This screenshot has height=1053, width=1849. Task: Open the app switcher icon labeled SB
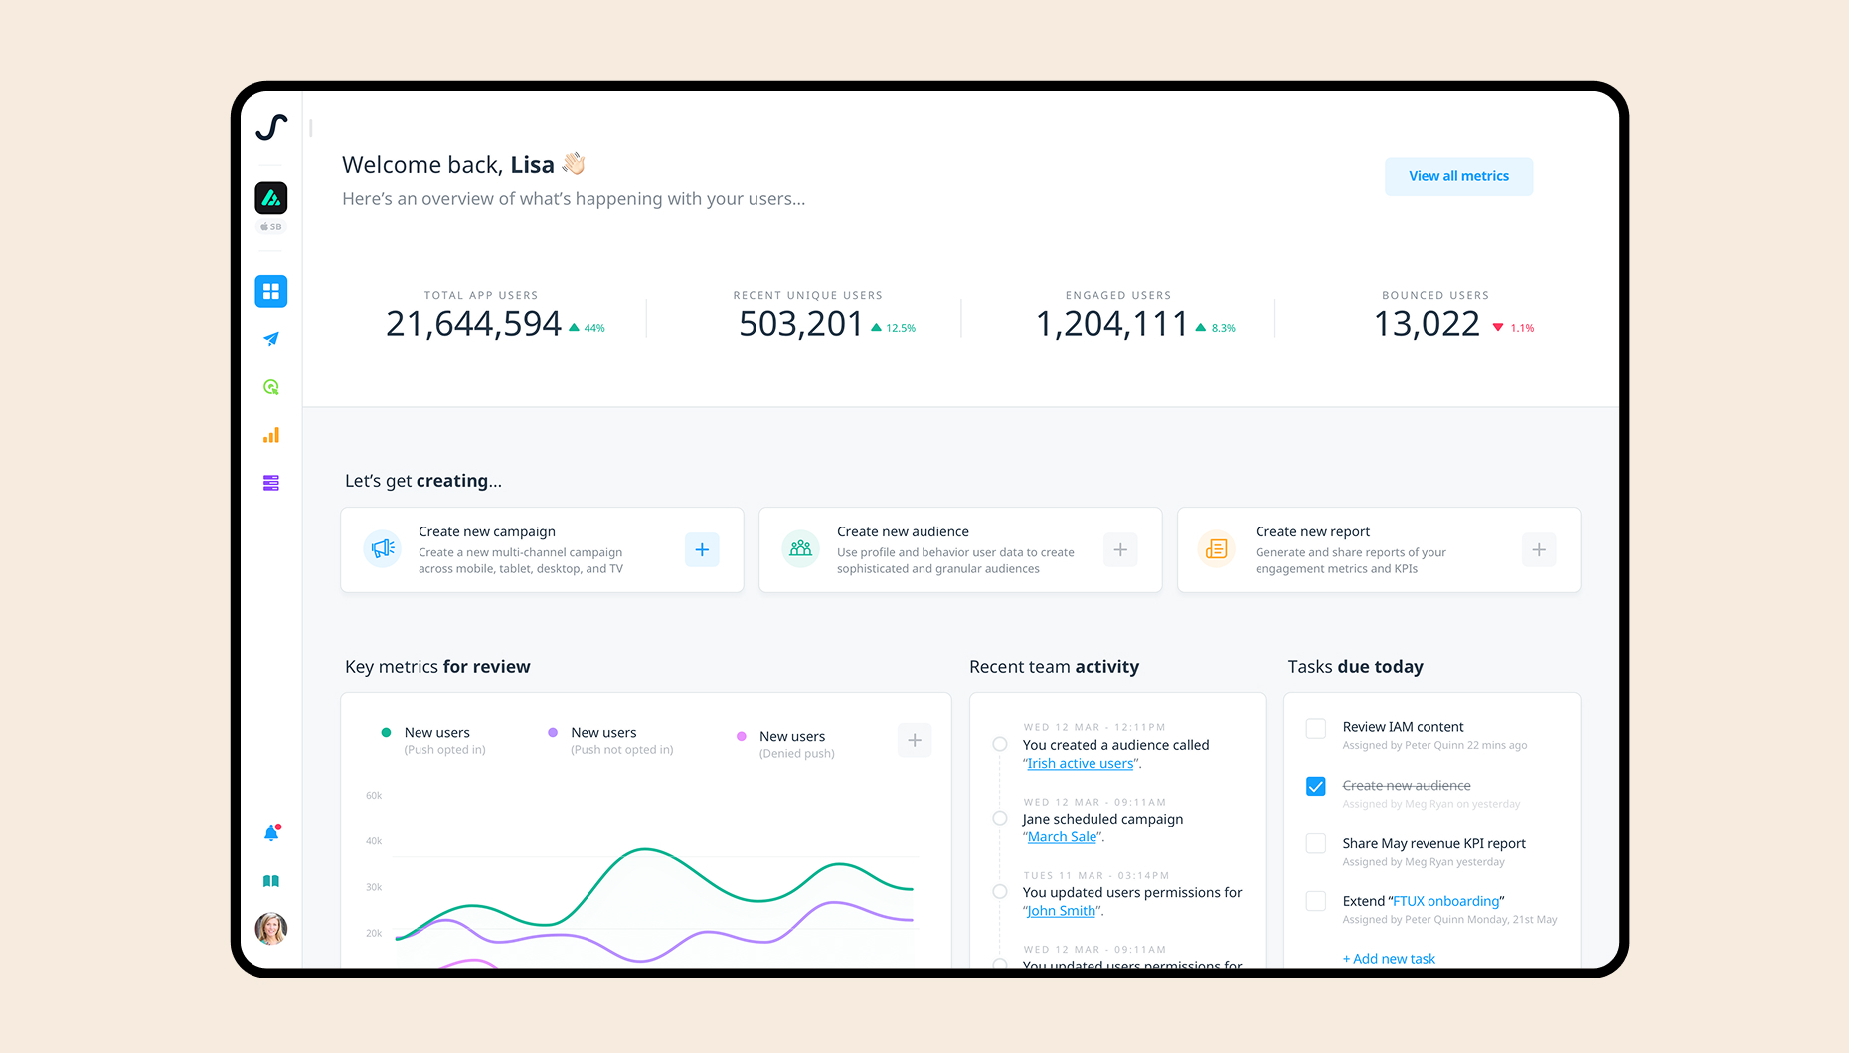pos(271,198)
